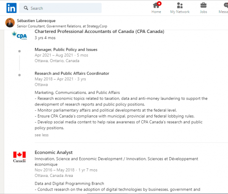This screenshot has height=194, width=228.
Task: Collapse description with see less
Action: (42, 135)
